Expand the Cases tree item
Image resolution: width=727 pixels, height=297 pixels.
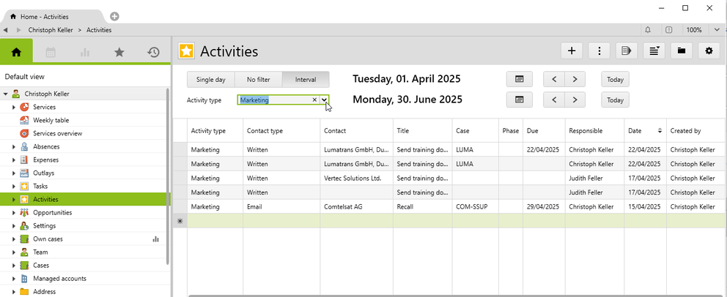click(14, 266)
